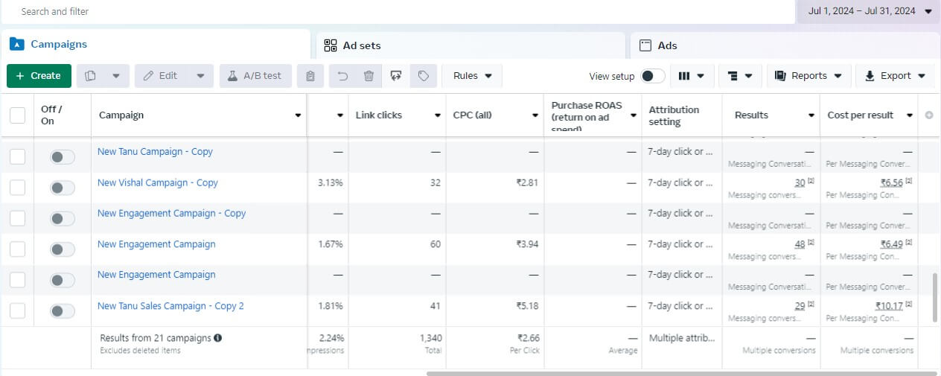Viewport: 941px width, 376px height.
Task: Click the clipboard paste icon in toolbar
Action: click(x=310, y=76)
